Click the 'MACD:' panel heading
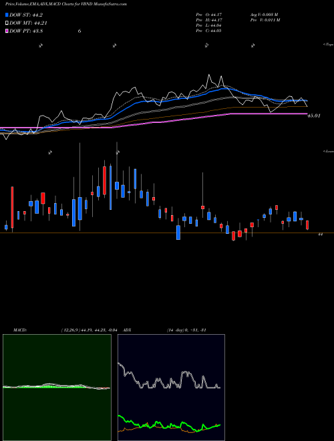 coord(20,330)
